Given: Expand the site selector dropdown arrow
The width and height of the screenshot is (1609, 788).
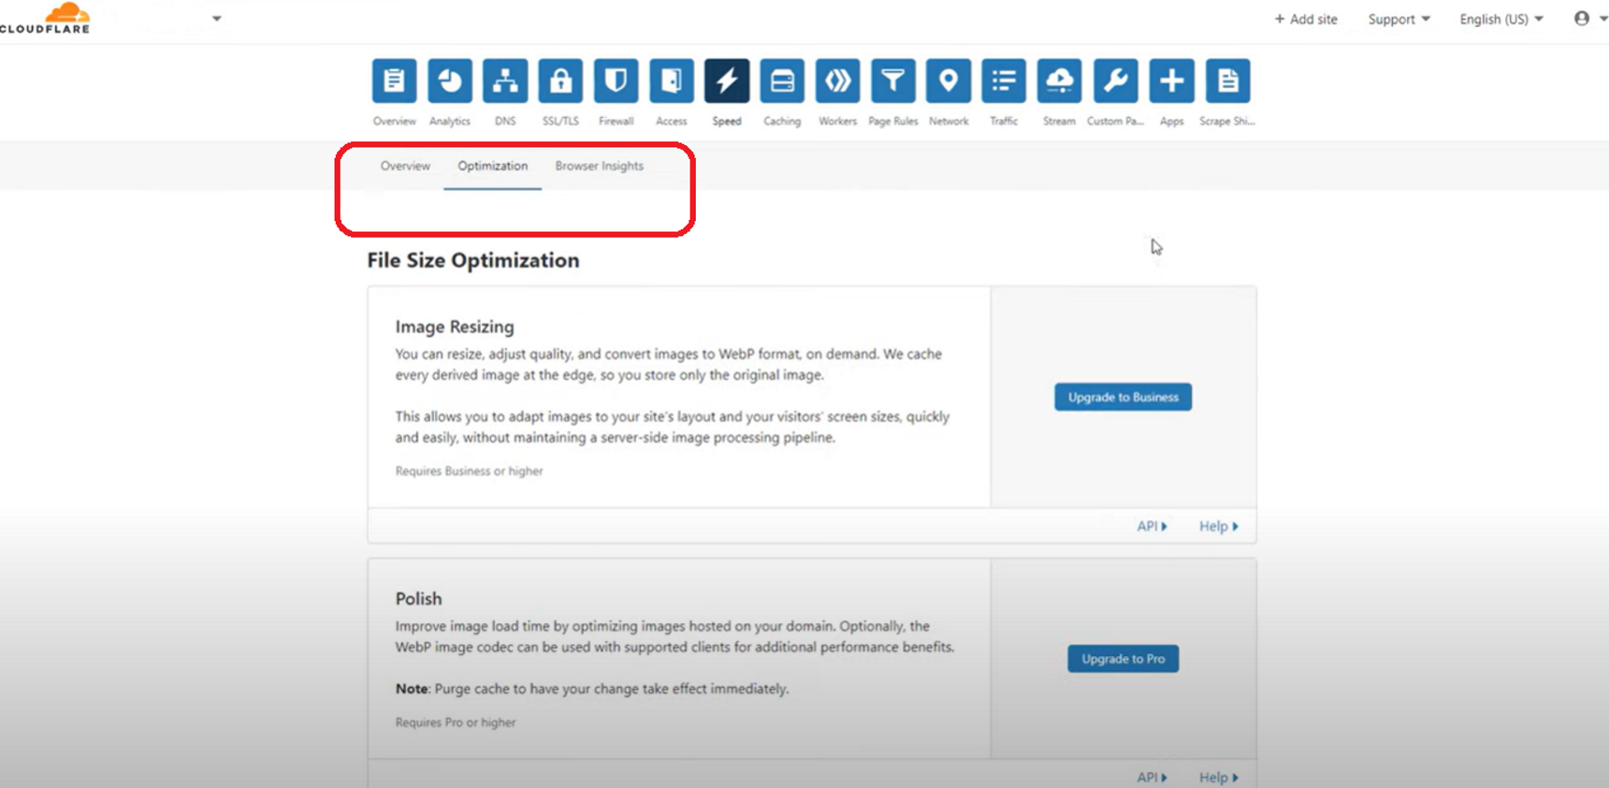Looking at the screenshot, I should click(x=217, y=18).
